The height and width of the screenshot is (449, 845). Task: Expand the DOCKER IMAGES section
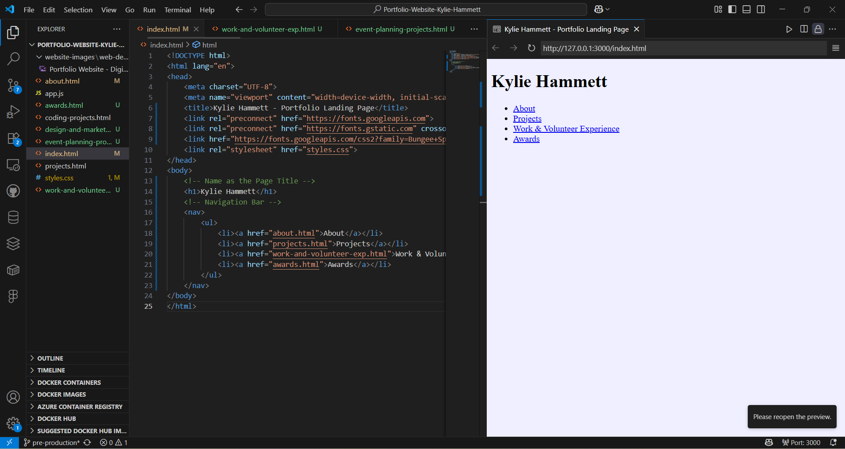click(x=77, y=394)
